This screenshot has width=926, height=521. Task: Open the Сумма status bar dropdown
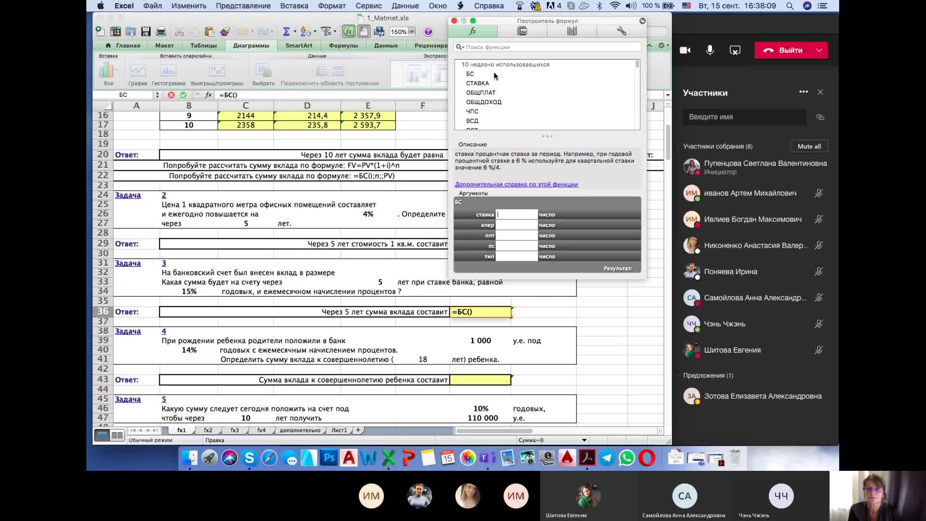pyautogui.click(x=584, y=440)
